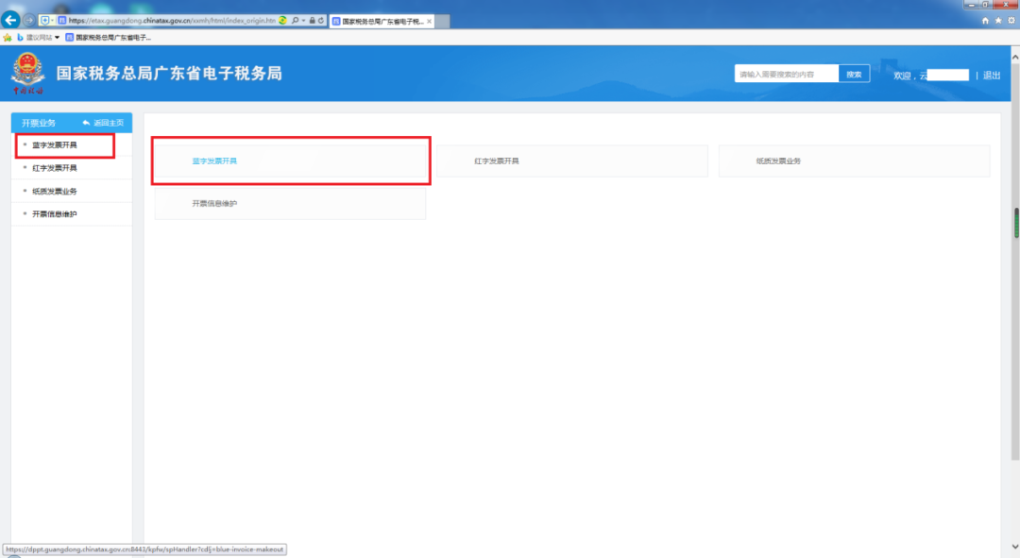
Task: Click the browser forward arrow
Action: pos(28,20)
